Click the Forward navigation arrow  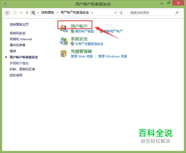[15, 13]
